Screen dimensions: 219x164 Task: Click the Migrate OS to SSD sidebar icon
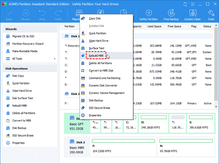point(8,36)
